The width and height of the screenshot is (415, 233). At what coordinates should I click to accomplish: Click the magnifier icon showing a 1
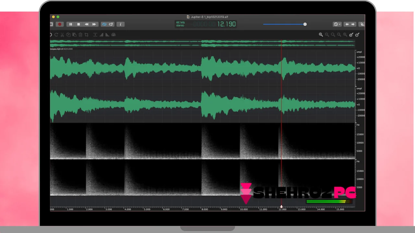(x=339, y=35)
